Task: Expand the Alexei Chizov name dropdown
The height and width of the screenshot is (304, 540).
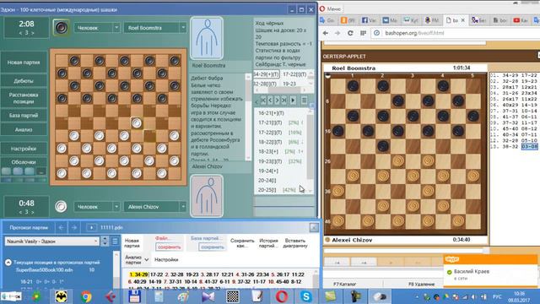Action: coord(183,206)
